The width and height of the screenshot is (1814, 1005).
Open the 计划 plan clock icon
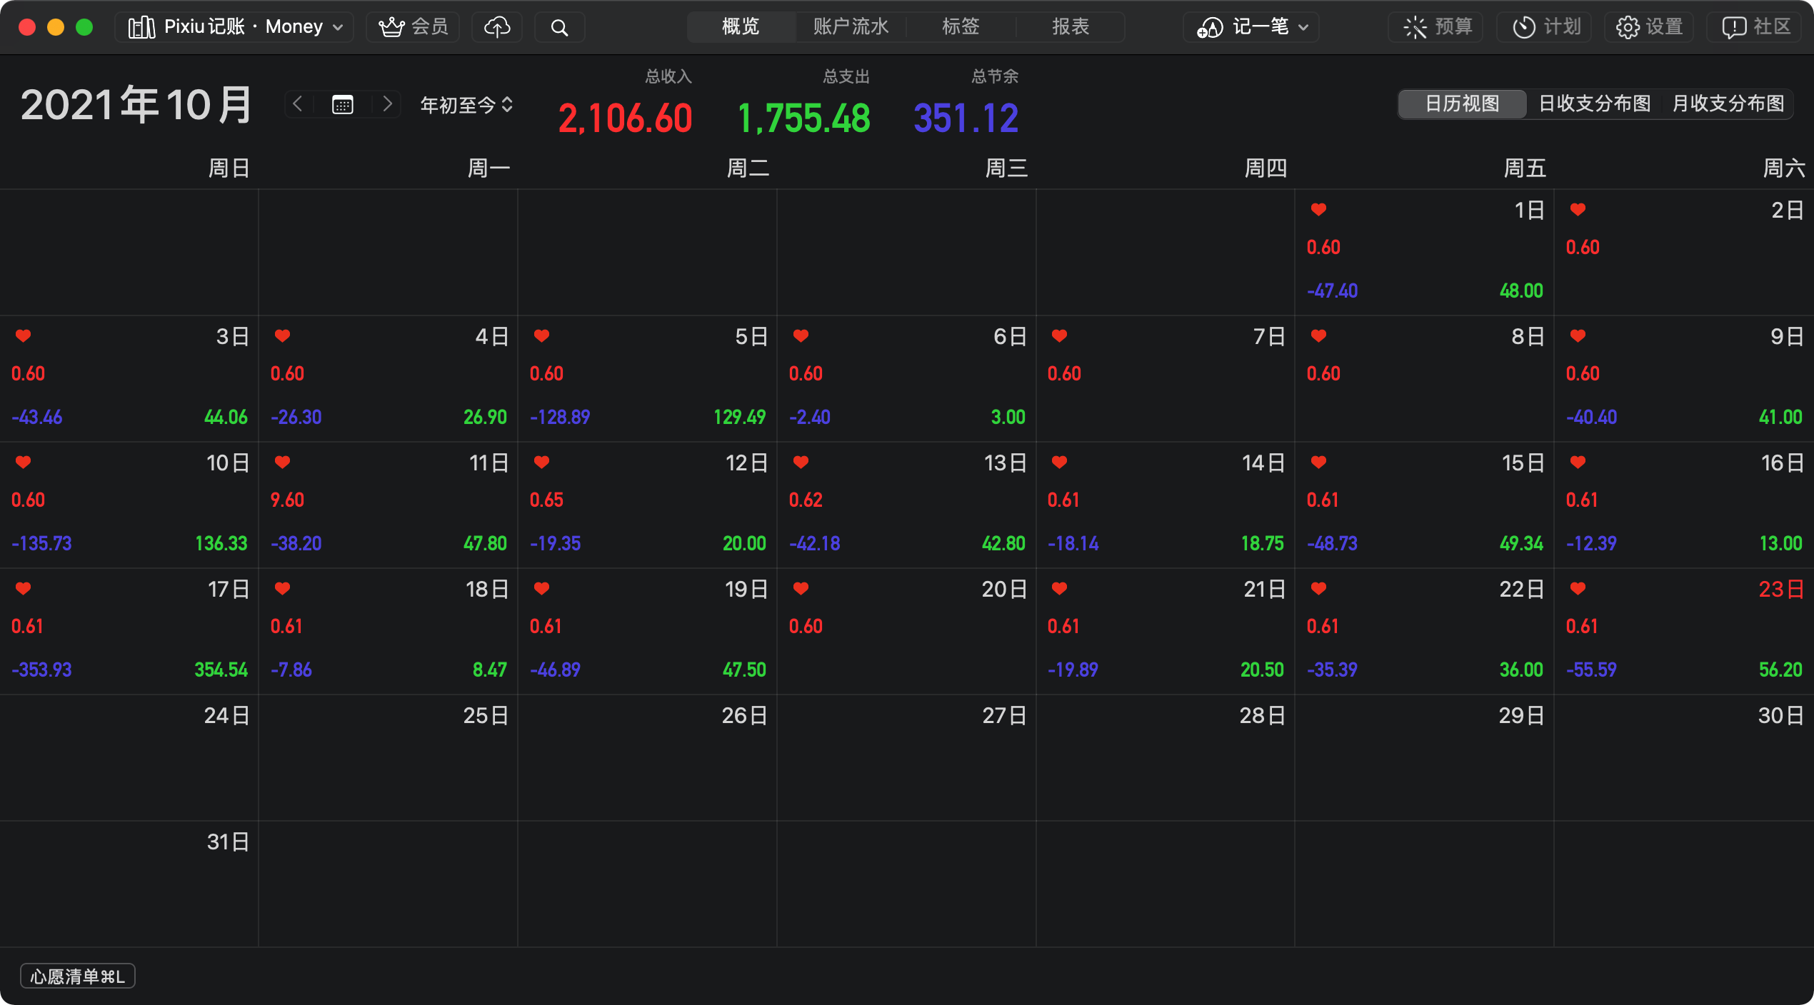click(x=1524, y=27)
